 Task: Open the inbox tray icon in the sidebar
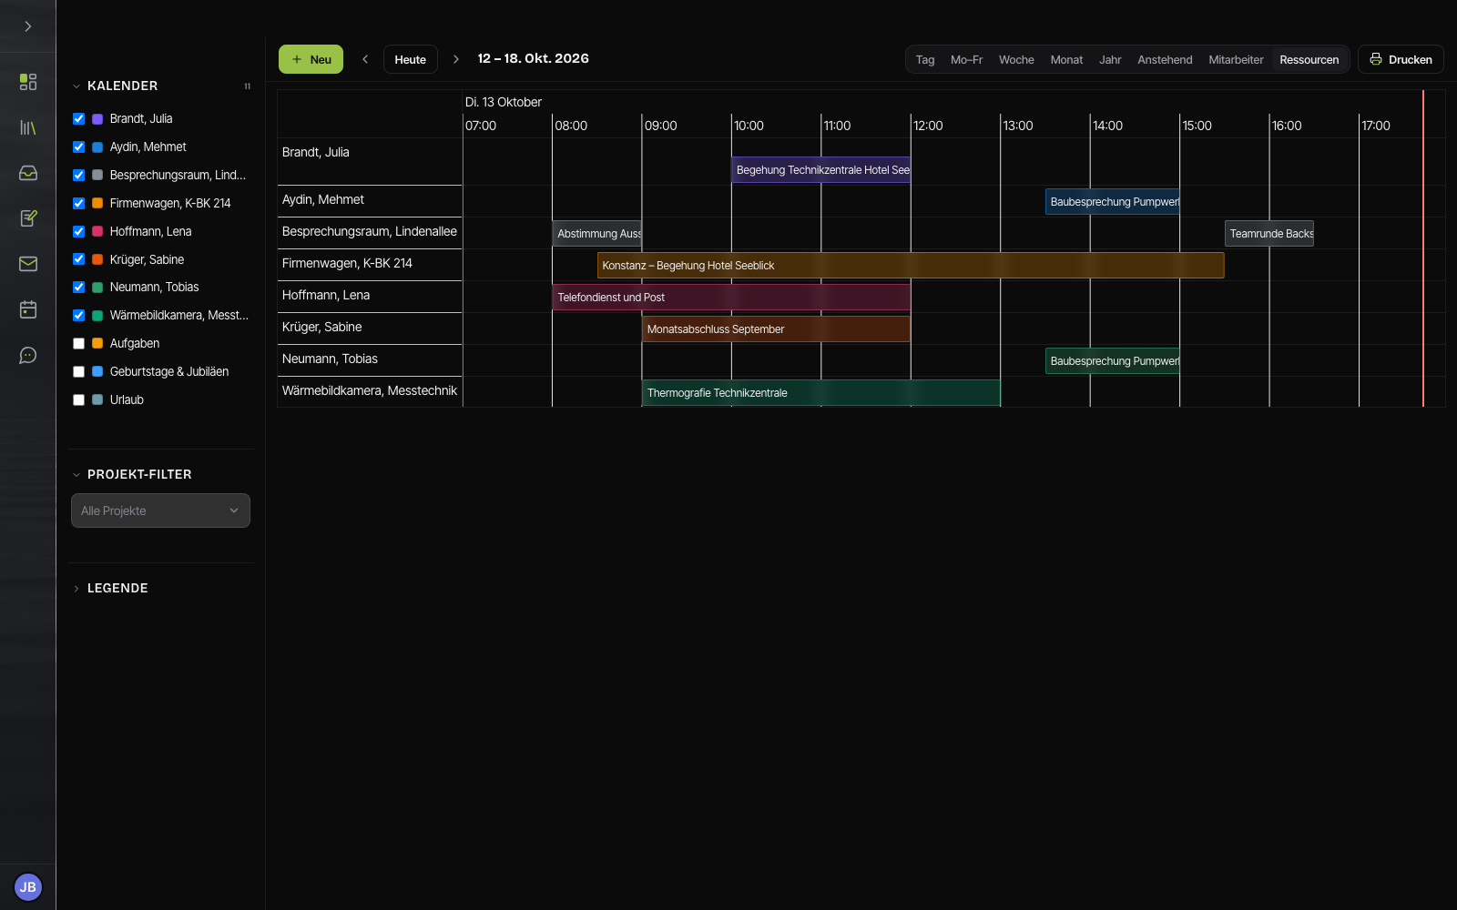(28, 173)
